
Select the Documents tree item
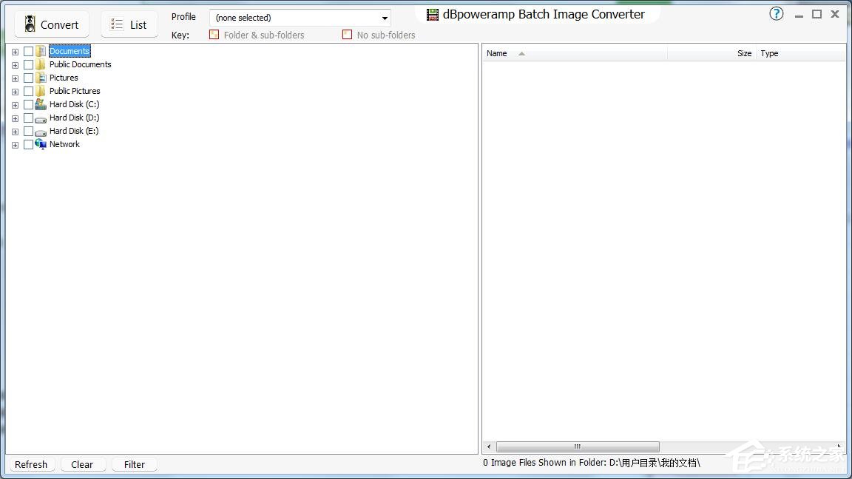coord(70,51)
